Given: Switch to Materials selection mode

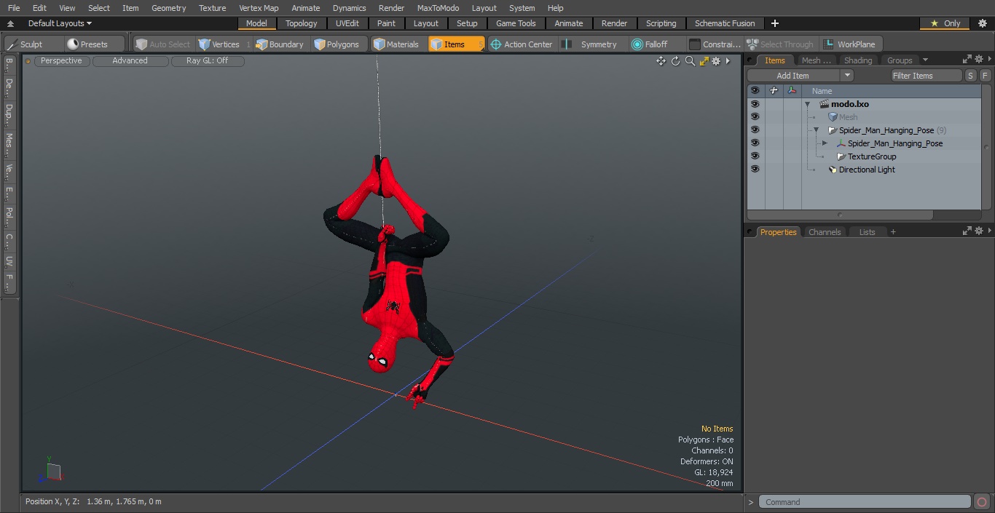Looking at the screenshot, I should click(396, 44).
